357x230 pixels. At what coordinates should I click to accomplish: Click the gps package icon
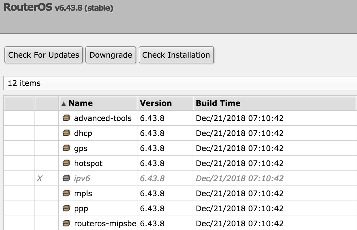pyautogui.click(x=66, y=148)
